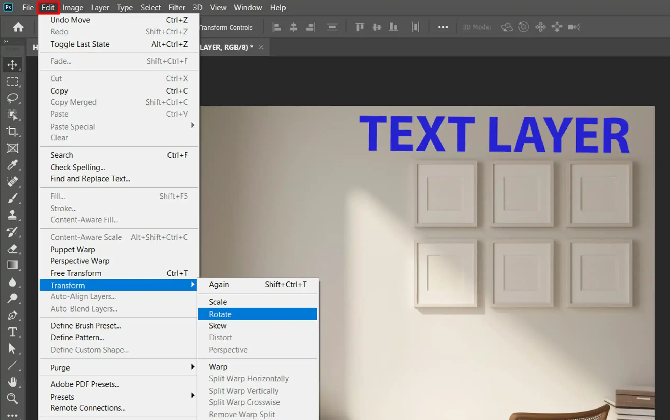Click Toggle Last State
Image resolution: width=670 pixels, height=420 pixels.
point(119,44)
